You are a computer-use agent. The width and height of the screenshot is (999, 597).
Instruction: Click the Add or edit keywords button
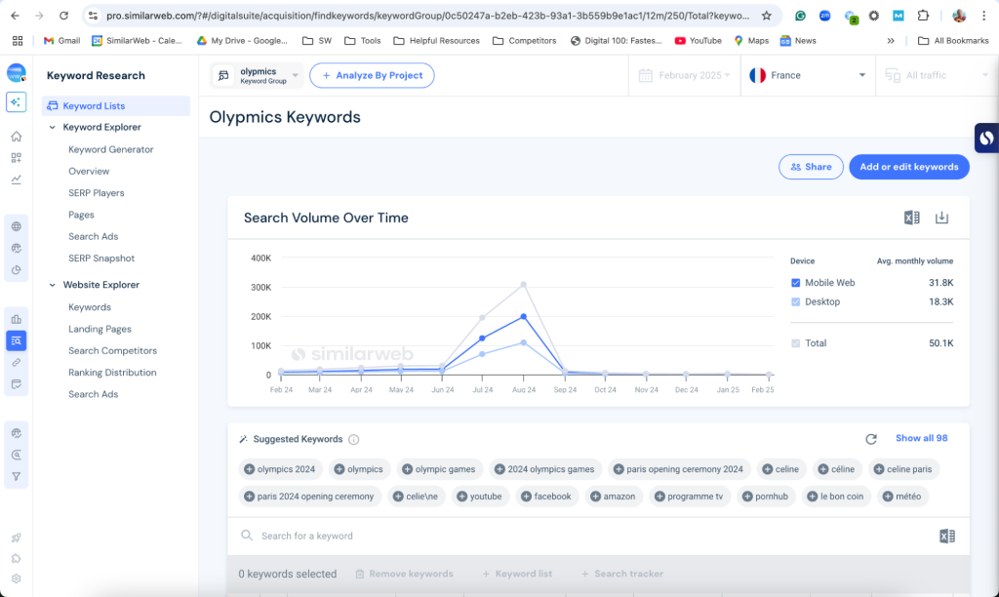click(908, 167)
